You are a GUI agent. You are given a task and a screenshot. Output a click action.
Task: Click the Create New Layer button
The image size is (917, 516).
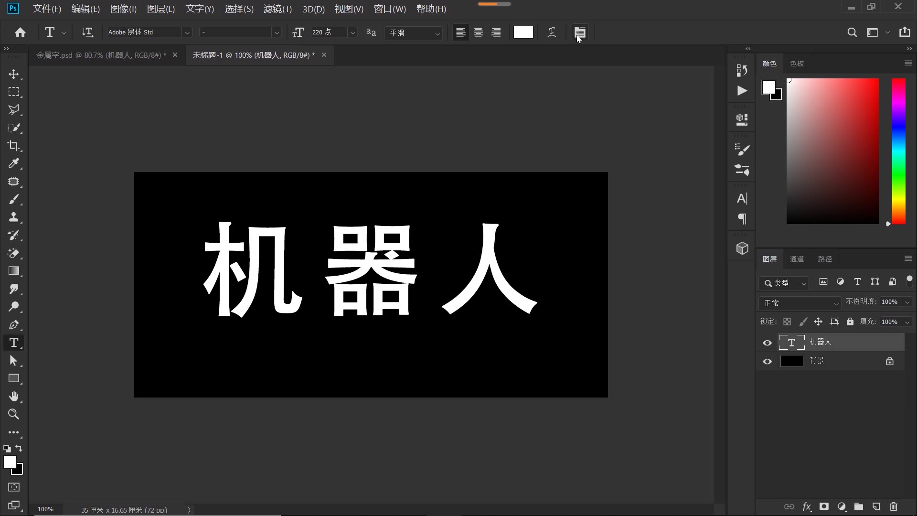[875, 507]
